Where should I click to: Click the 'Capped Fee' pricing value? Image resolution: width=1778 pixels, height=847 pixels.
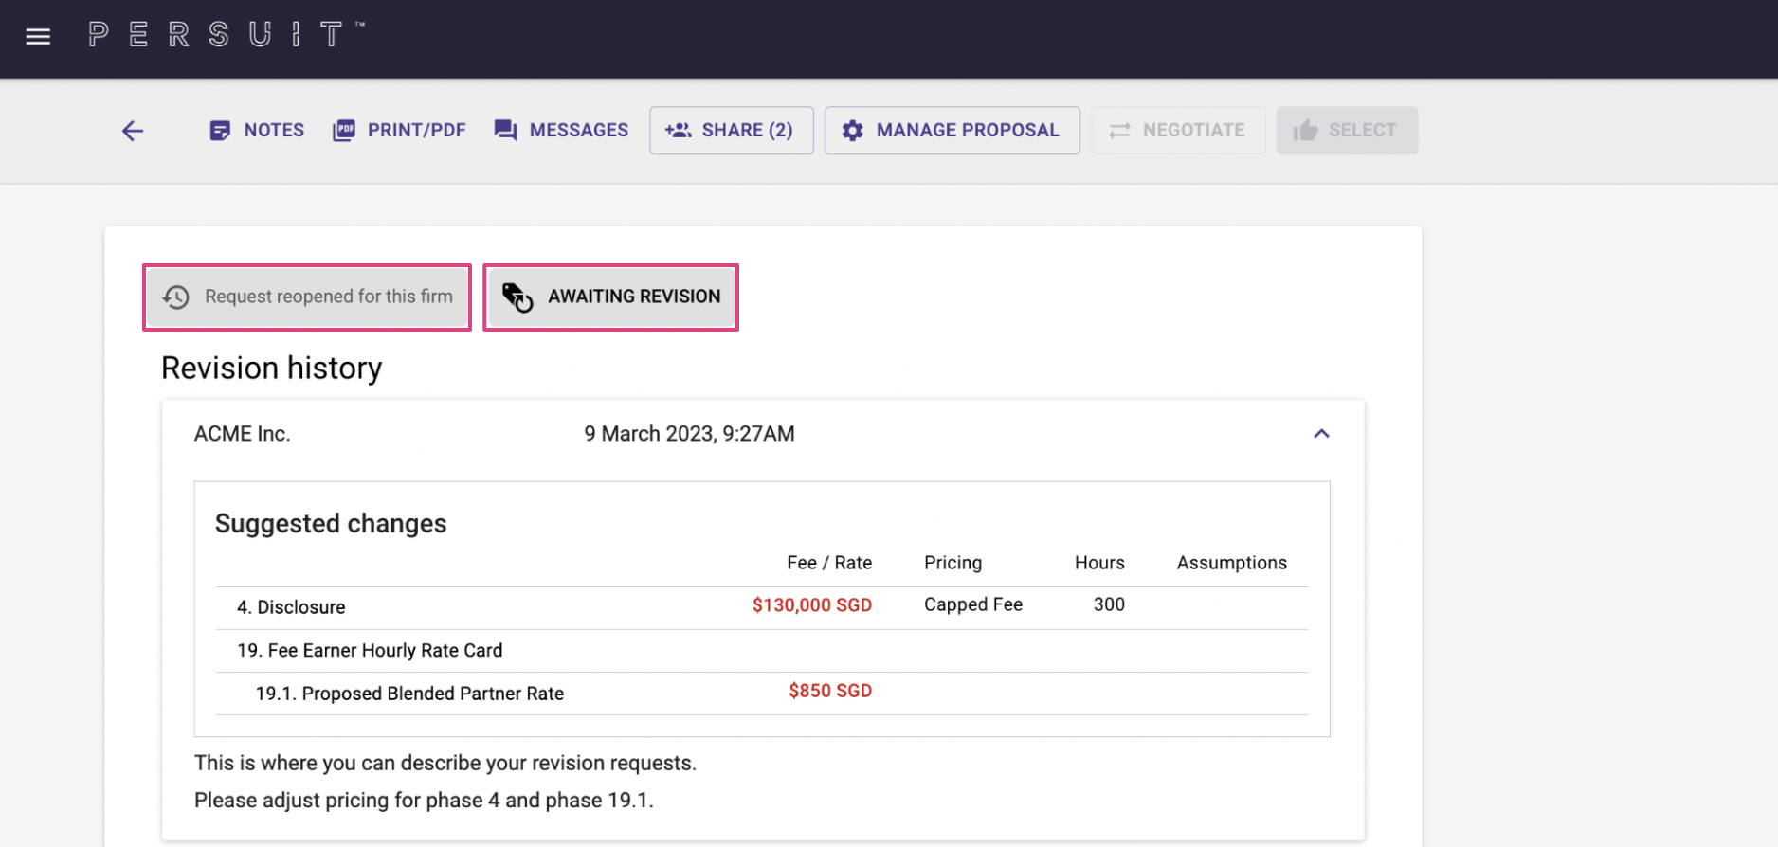tap(973, 604)
